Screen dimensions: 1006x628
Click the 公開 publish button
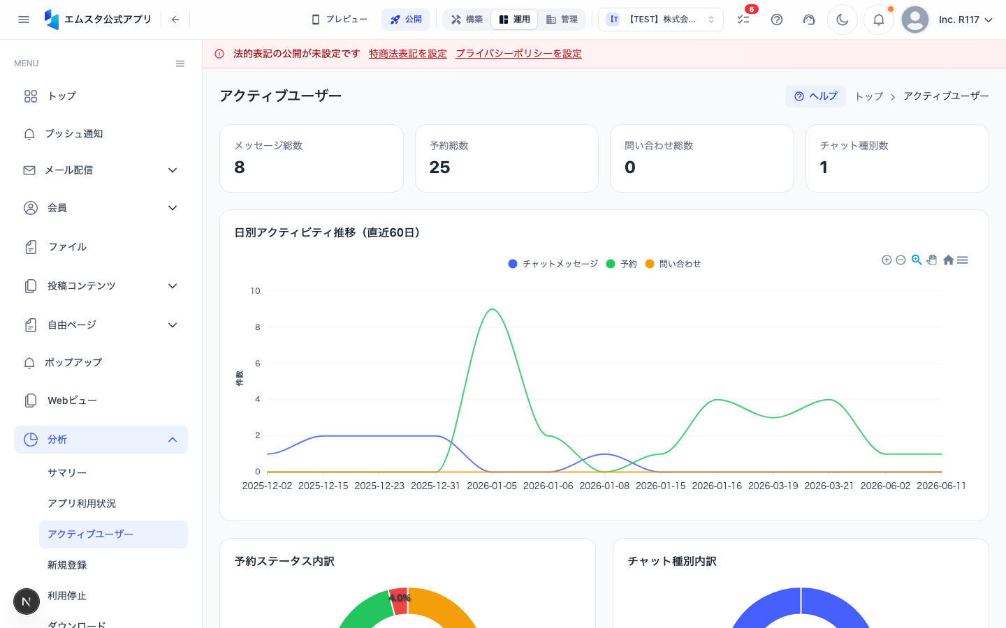[x=406, y=20]
